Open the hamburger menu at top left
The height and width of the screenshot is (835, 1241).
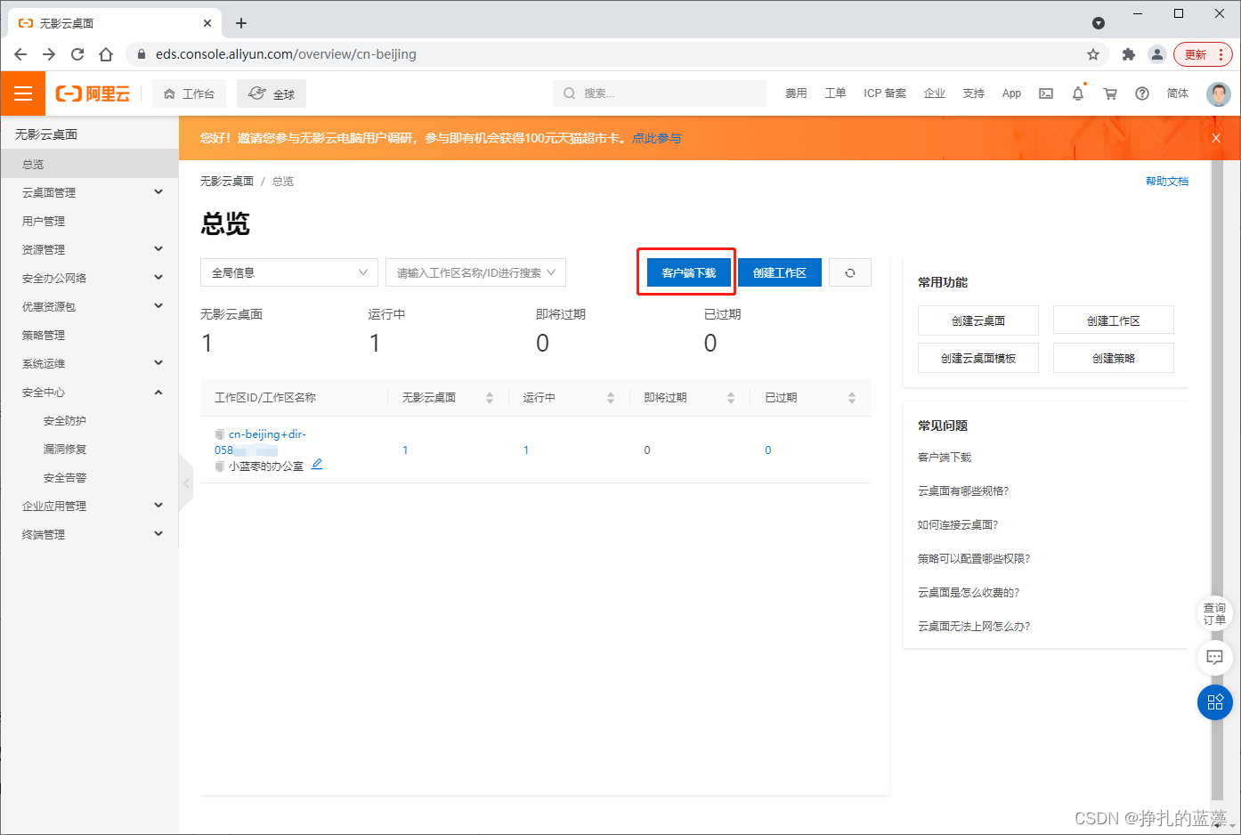click(22, 93)
